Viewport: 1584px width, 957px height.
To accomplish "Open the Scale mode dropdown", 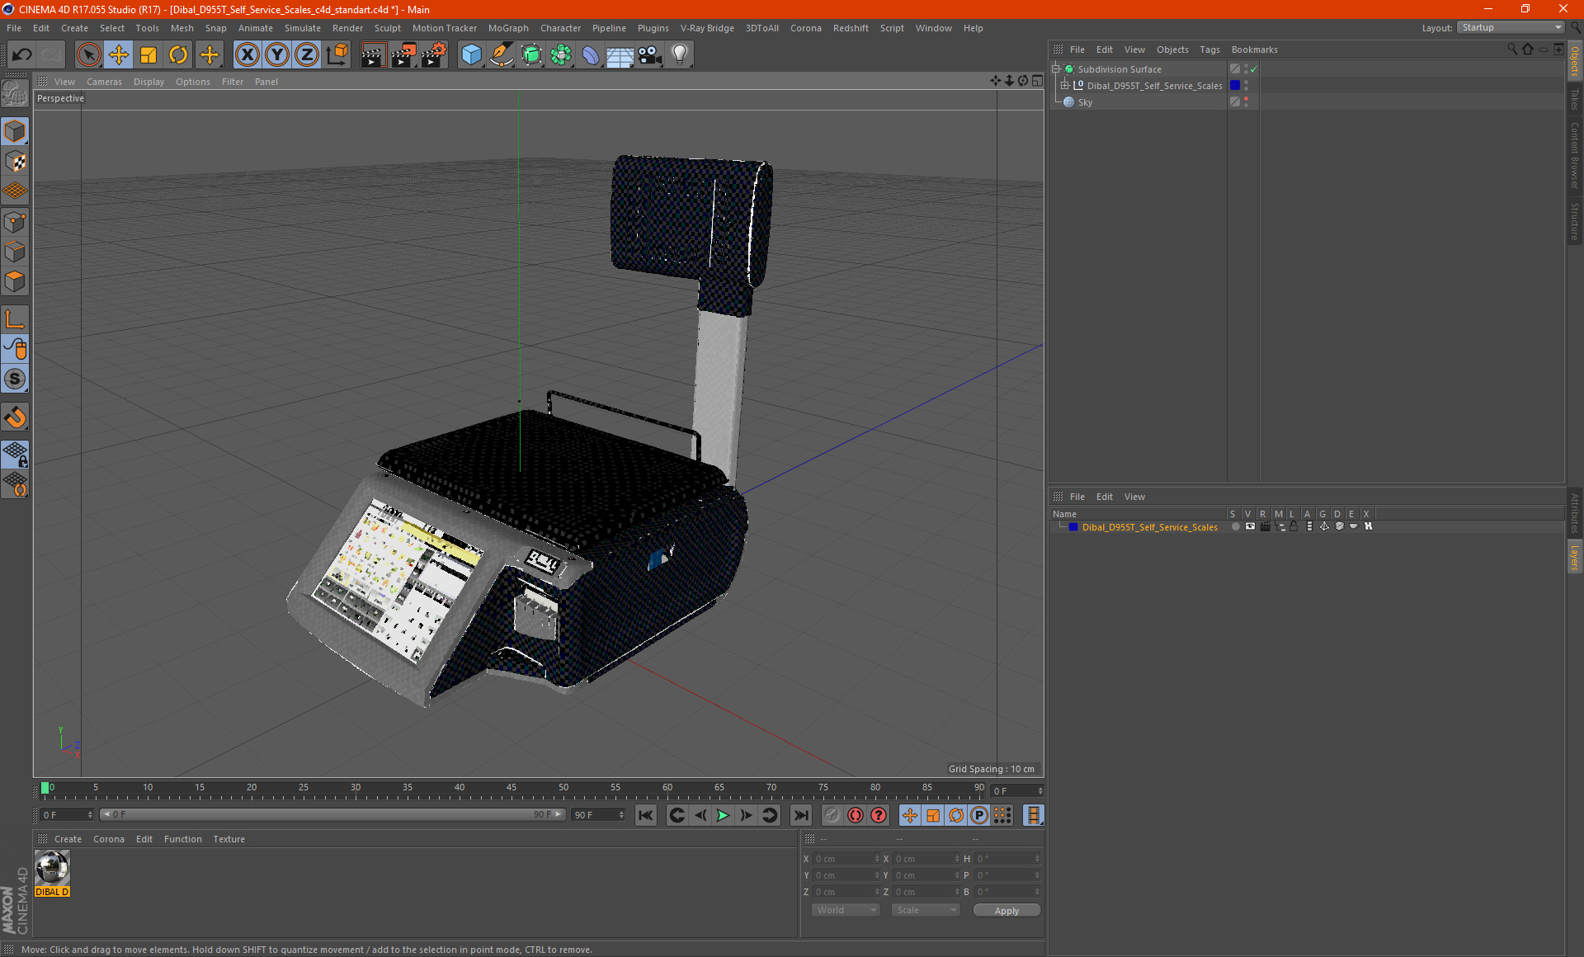I will point(926,910).
